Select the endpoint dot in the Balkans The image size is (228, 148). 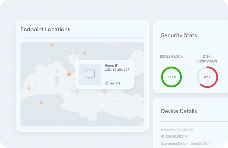84,53
